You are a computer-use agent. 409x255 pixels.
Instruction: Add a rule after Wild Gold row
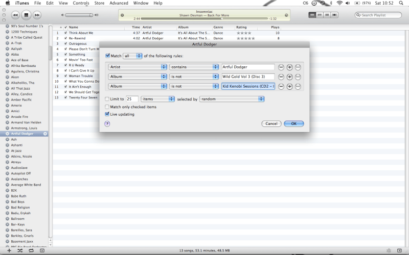pos(289,76)
